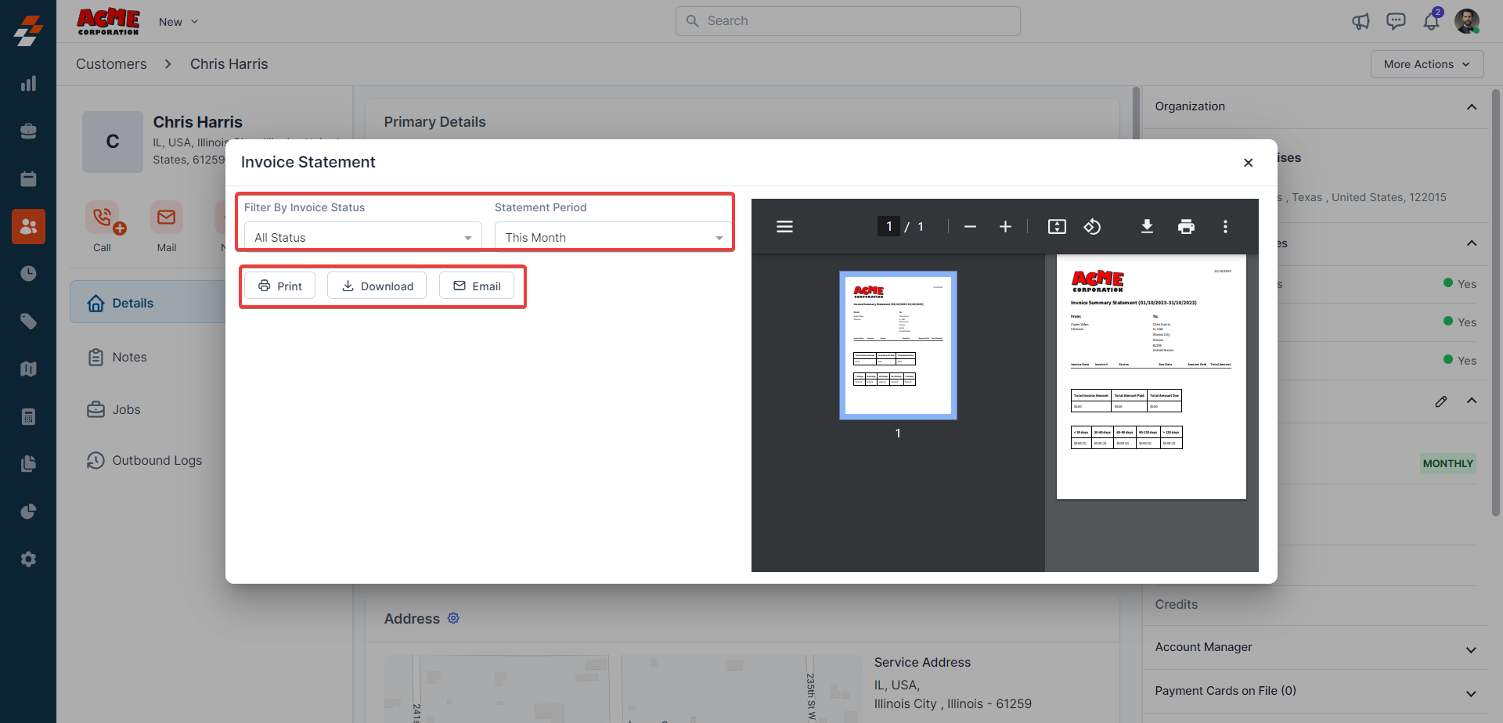Screen dimensions: 1503x723
Task: Click the fit to page icon
Action: 1057,227
